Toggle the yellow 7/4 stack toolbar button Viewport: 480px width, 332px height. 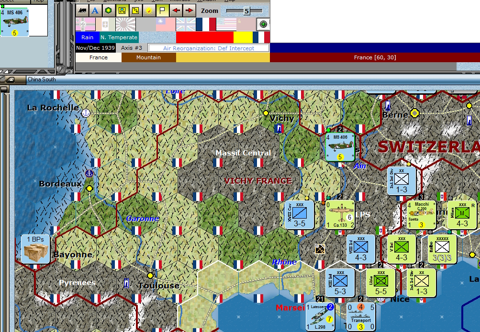coord(135,11)
